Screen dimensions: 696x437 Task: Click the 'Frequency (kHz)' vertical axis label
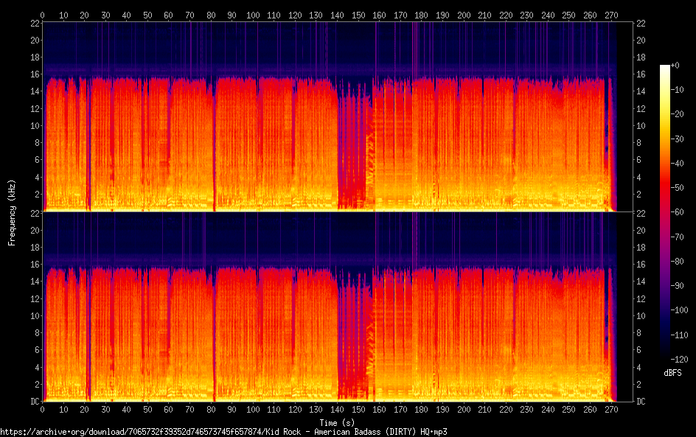(x=11, y=211)
